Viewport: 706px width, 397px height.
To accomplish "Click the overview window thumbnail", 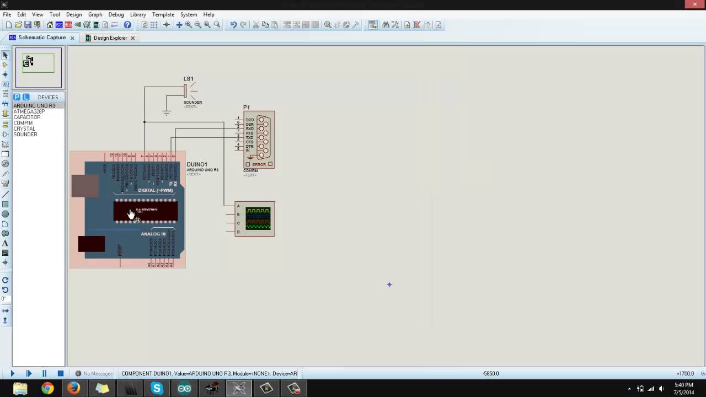I will (39, 68).
